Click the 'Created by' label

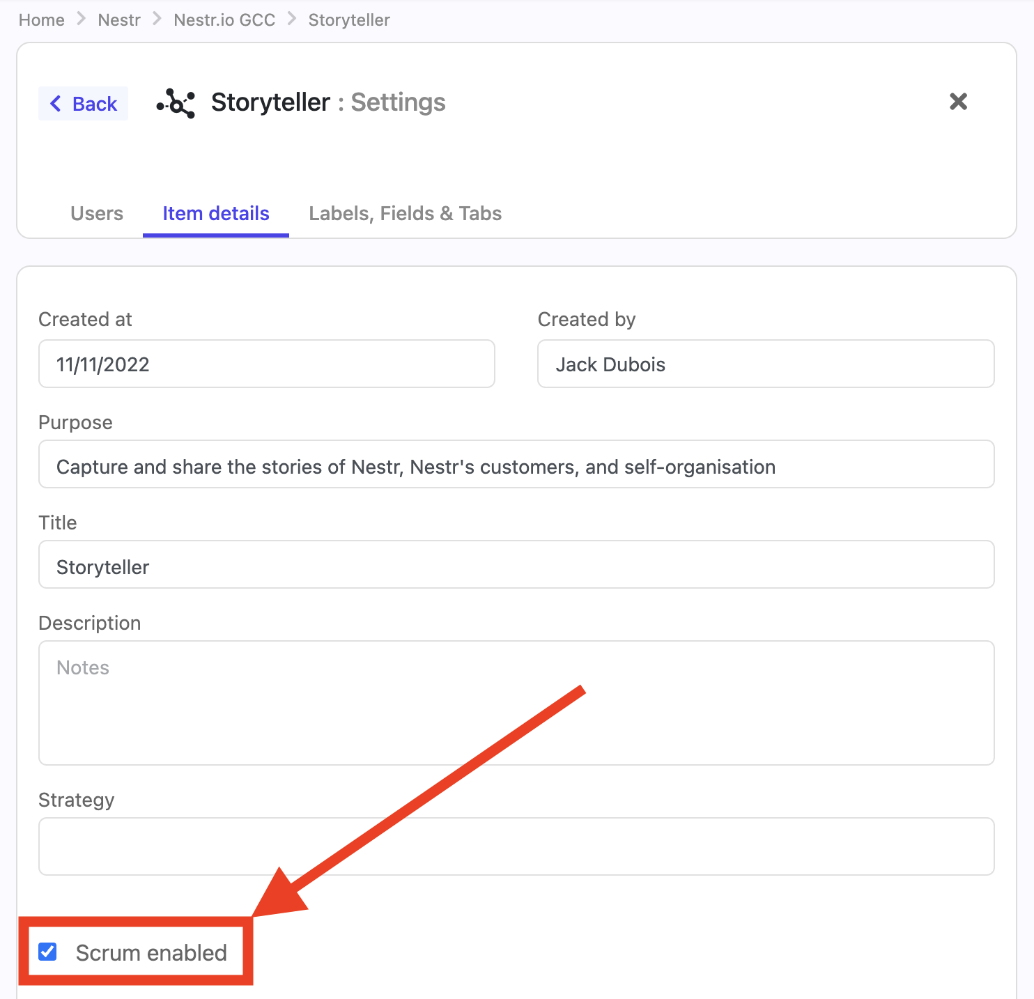(587, 319)
